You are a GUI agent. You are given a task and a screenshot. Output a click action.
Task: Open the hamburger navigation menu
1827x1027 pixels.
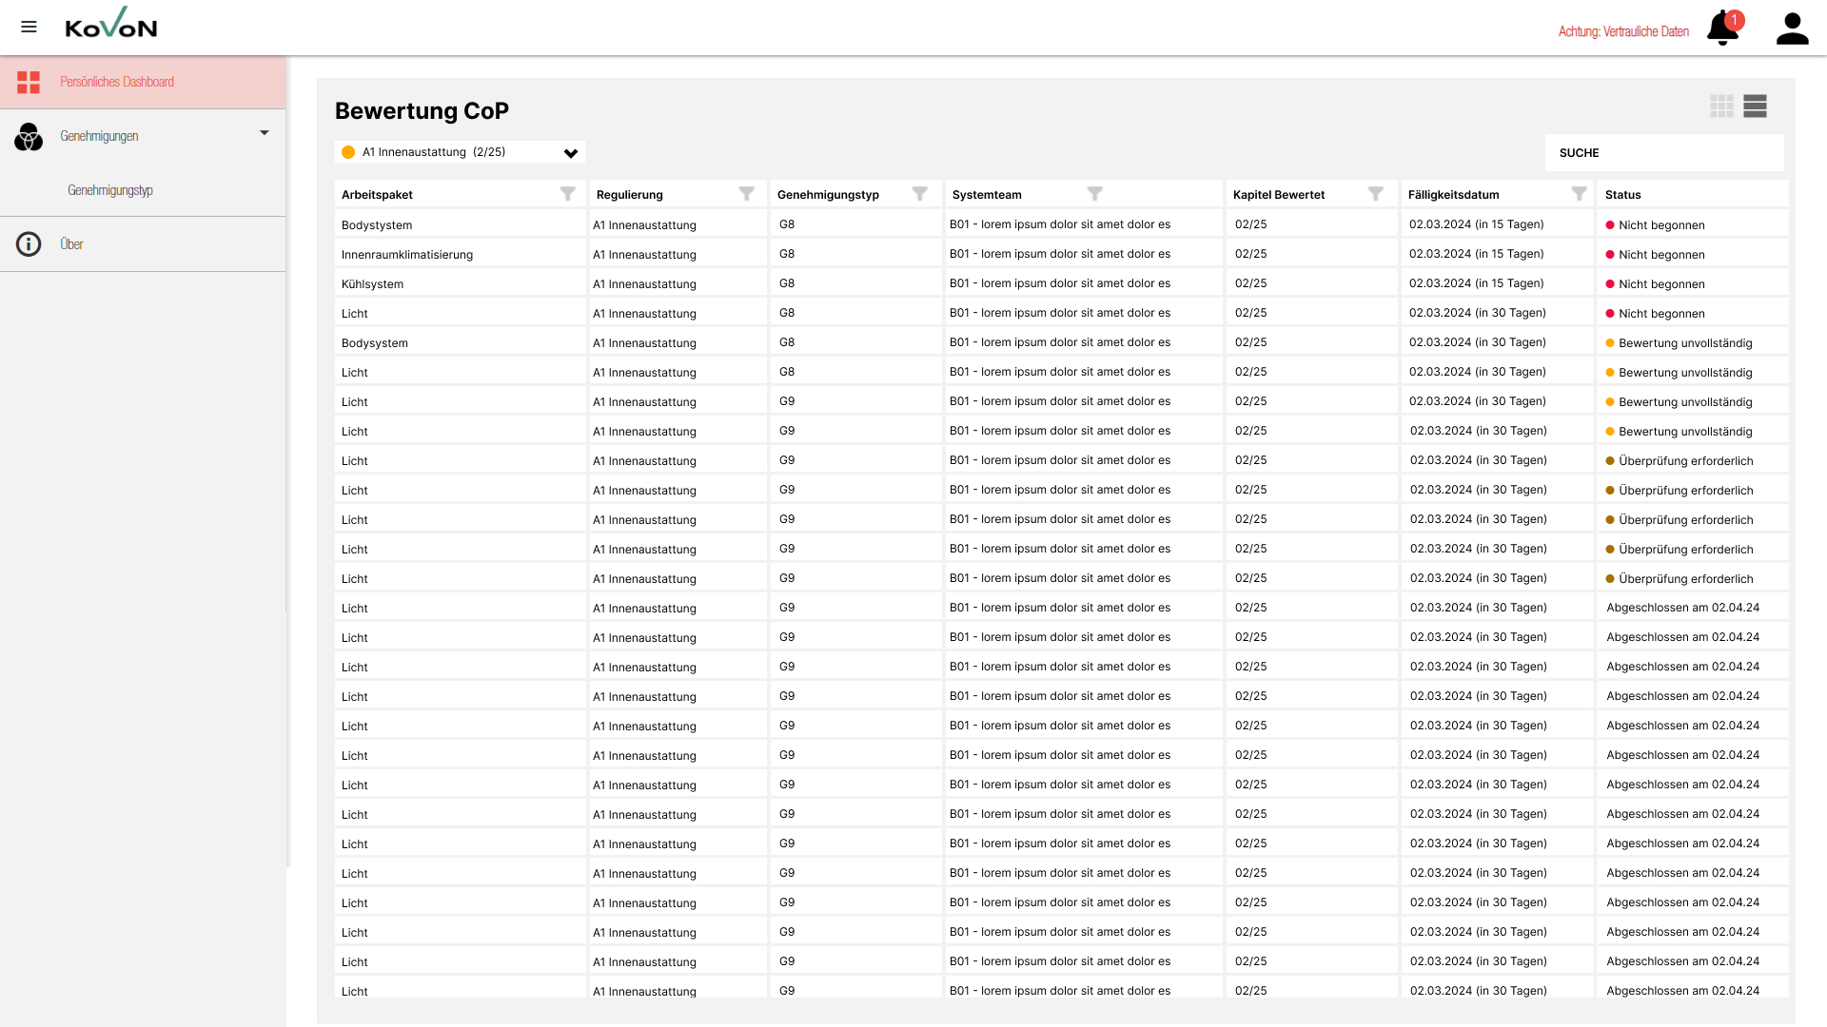tap(29, 27)
